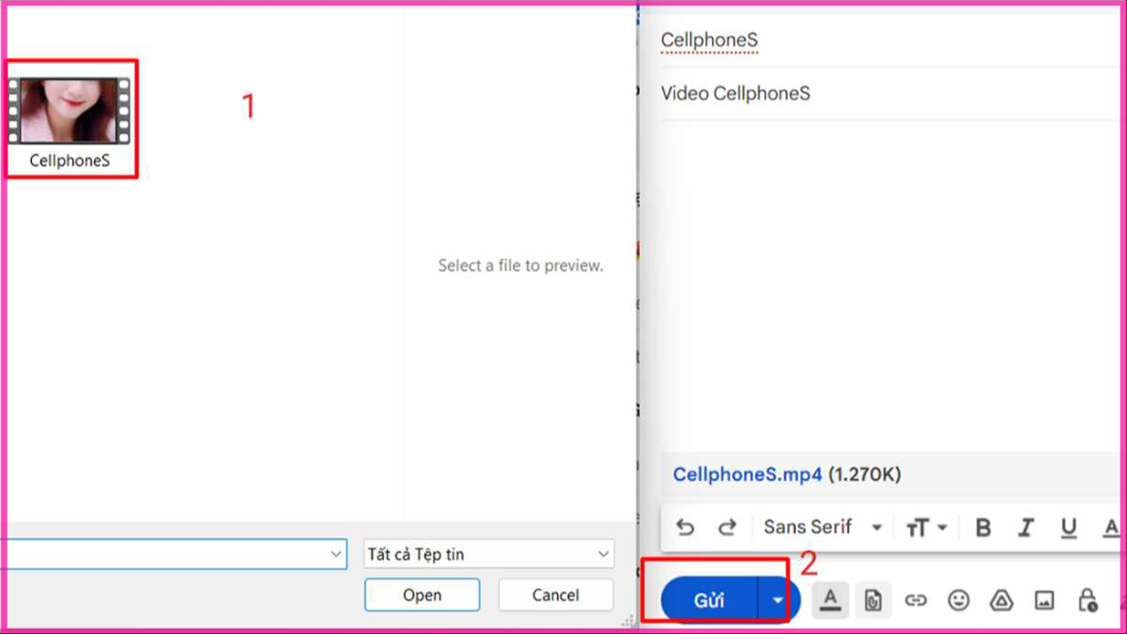Undo the last edit in the compose toolbar
Viewport: 1127px width, 634px height.
(685, 528)
